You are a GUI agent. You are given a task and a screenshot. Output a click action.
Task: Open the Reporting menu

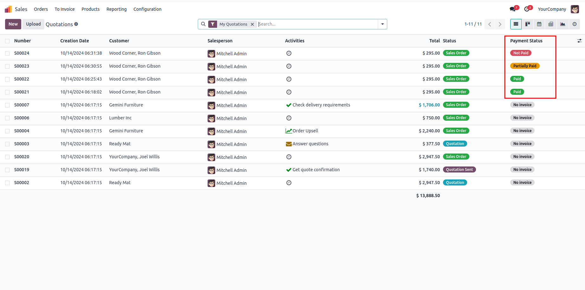pos(117,9)
